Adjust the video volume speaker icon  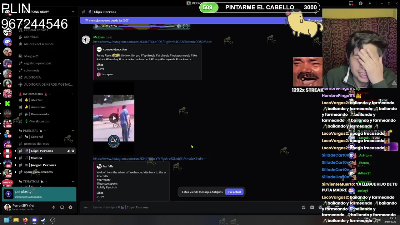pos(178,26)
